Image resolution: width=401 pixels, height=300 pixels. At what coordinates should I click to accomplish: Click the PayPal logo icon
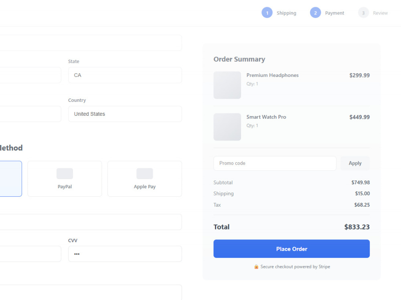(65, 173)
